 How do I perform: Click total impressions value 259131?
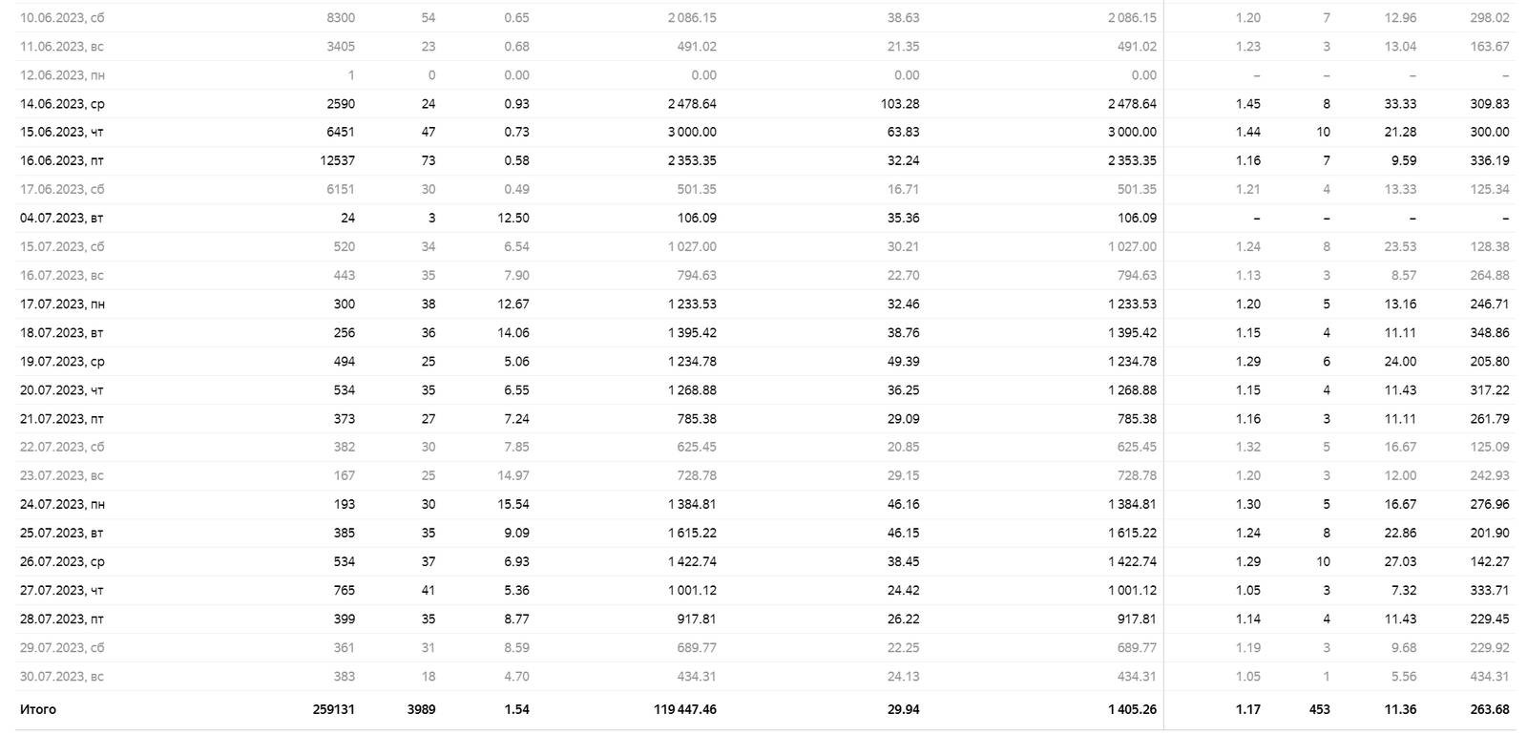point(333,710)
